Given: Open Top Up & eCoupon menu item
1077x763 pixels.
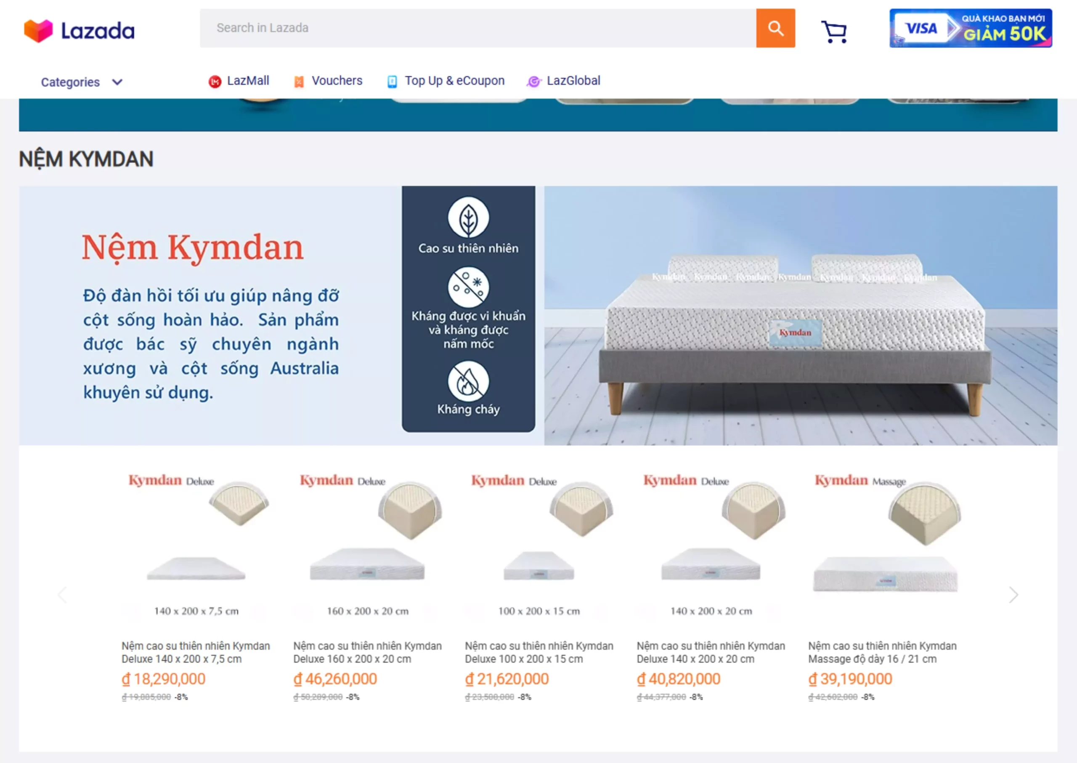Looking at the screenshot, I should coord(454,81).
